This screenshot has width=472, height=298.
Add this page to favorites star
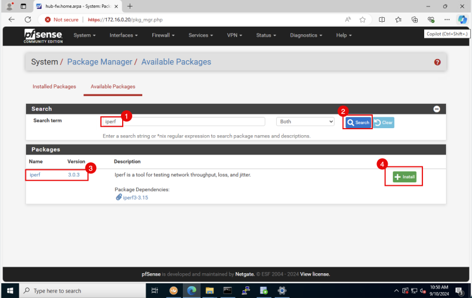362,19
